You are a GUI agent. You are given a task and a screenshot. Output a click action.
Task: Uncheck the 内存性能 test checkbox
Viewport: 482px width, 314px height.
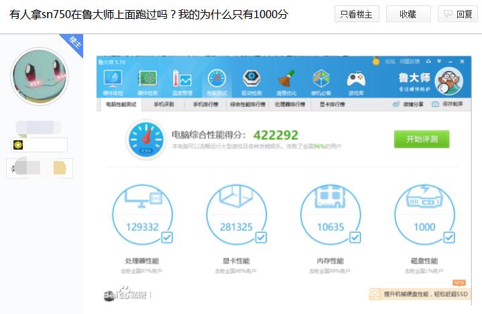coord(355,238)
